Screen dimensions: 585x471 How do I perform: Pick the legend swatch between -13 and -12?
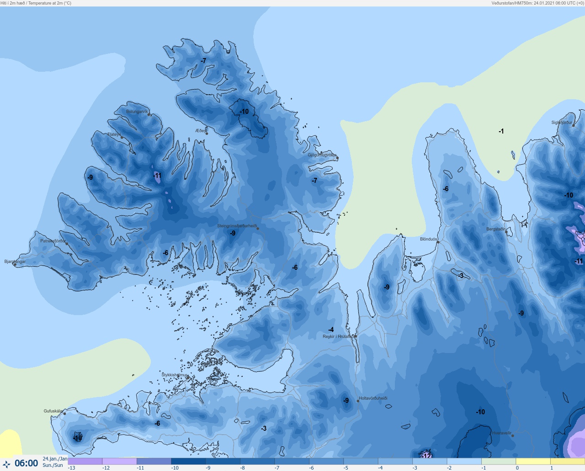[x=85, y=461]
